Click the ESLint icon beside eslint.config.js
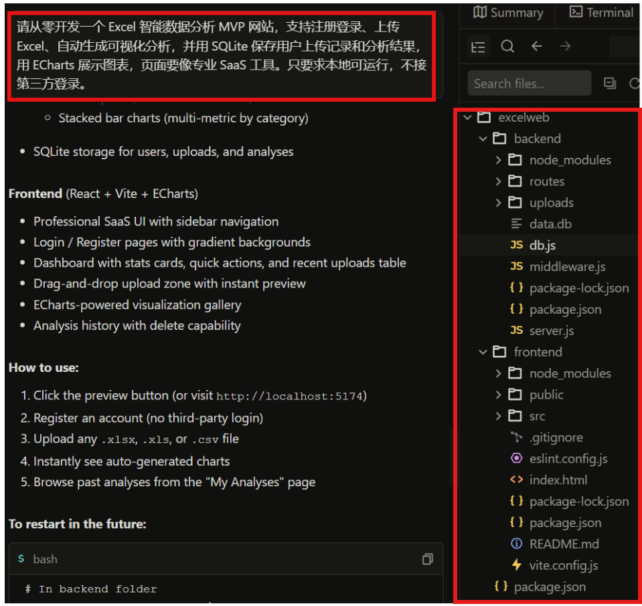This screenshot has width=642, height=606. (x=516, y=458)
